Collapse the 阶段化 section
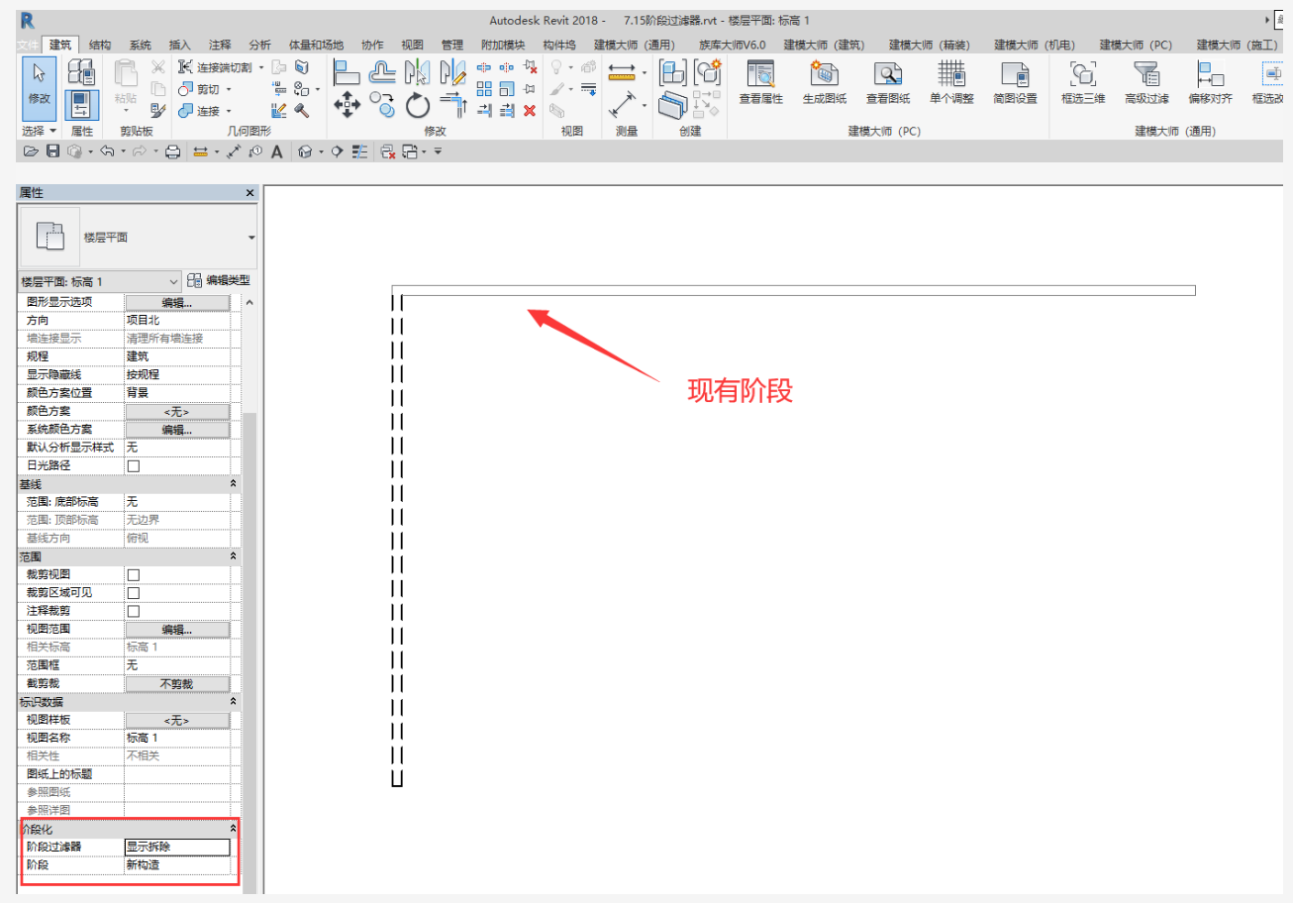Screen dimensions: 1293x903 (234, 828)
